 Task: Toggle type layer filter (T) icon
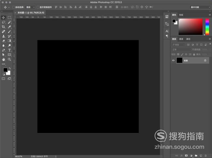point(197,45)
